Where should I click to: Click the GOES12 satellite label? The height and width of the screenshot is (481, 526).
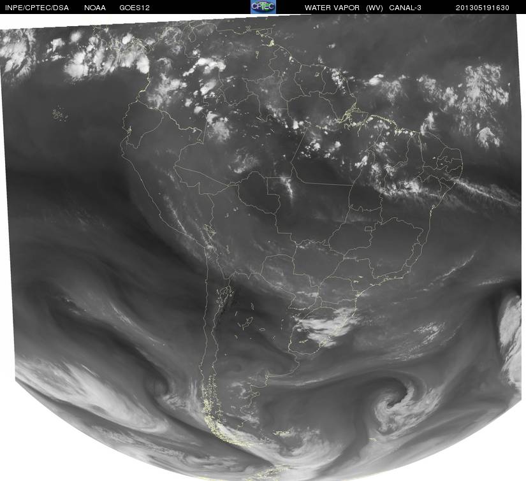tap(135, 8)
